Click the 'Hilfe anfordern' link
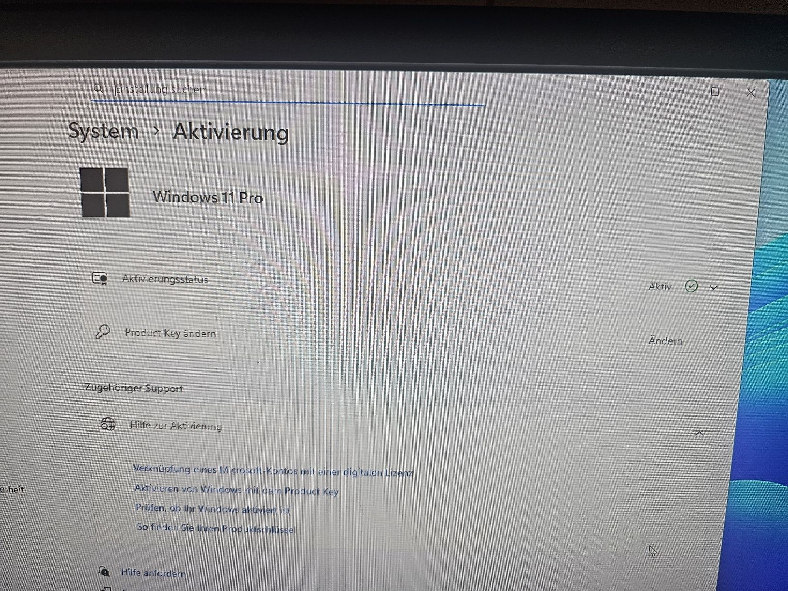 tap(153, 573)
